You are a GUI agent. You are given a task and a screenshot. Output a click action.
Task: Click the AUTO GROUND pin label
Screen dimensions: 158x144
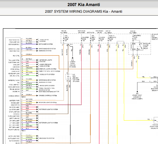(14, 141)
